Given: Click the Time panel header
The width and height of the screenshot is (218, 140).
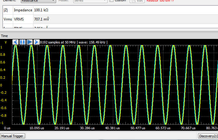Looking at the screenshot, I should tap(109, 36).
